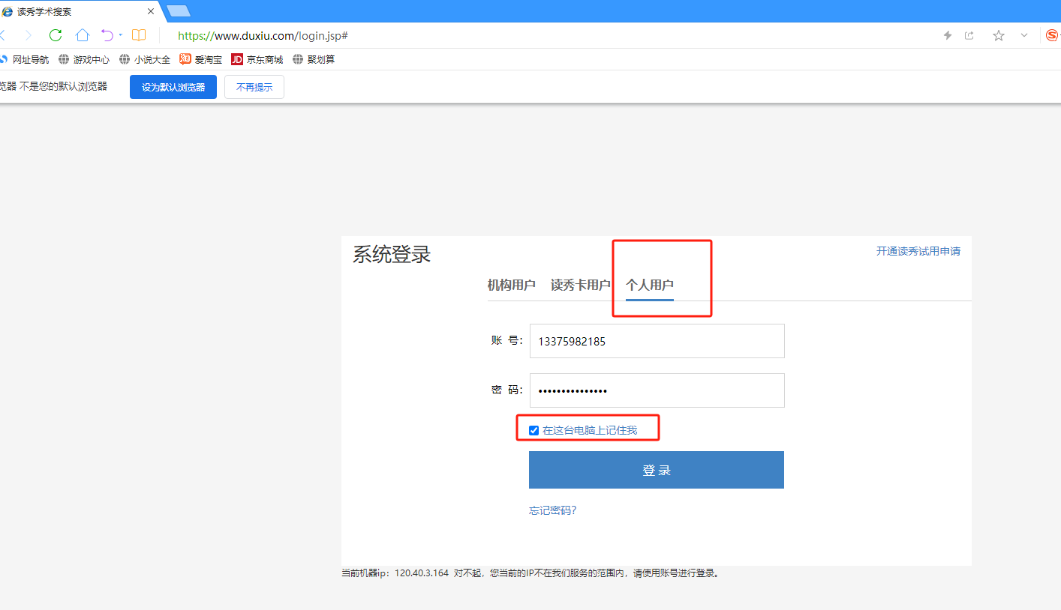Open the bookmarks book icon

click(x=139, y=35)
